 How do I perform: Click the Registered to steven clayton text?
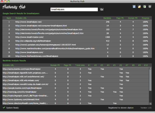[x=121, y=108]
